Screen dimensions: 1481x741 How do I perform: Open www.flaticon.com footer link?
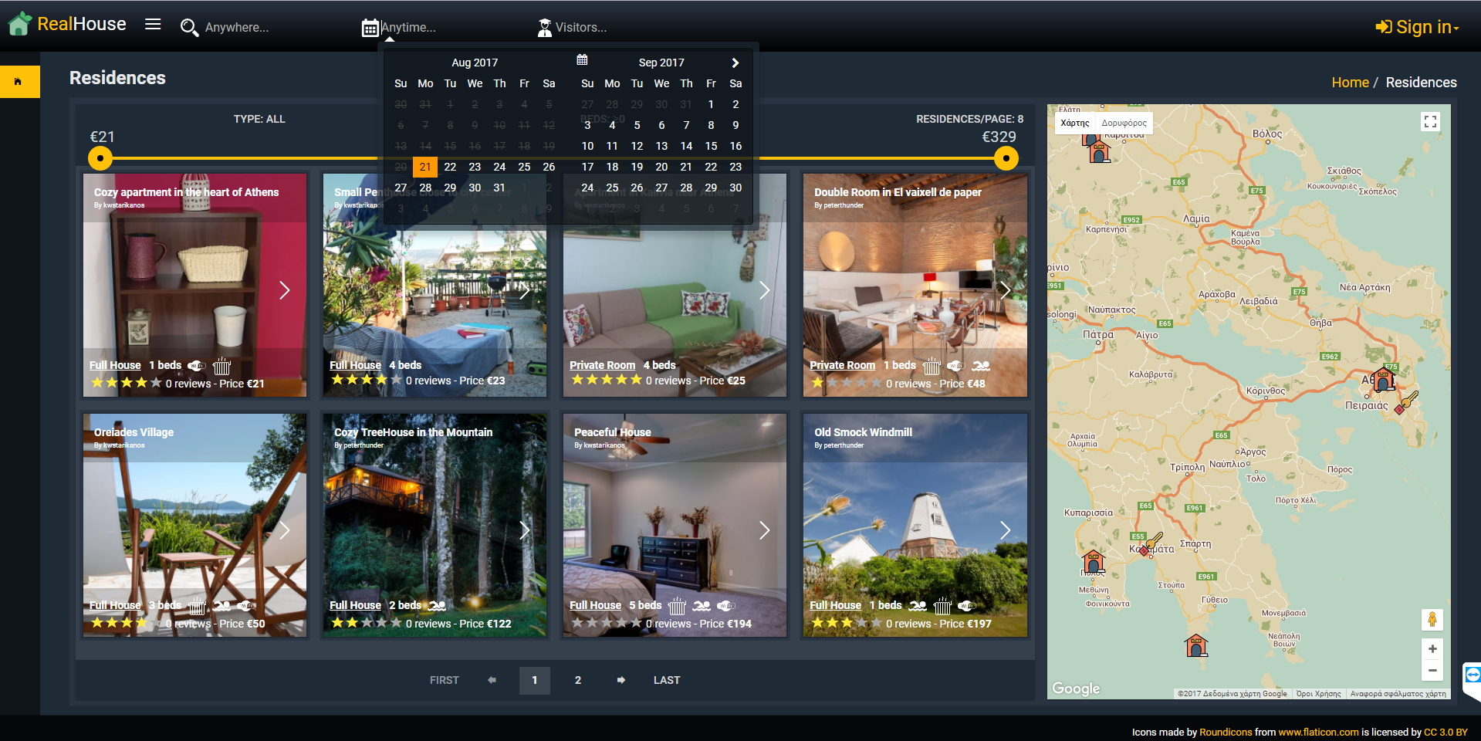1318,732
